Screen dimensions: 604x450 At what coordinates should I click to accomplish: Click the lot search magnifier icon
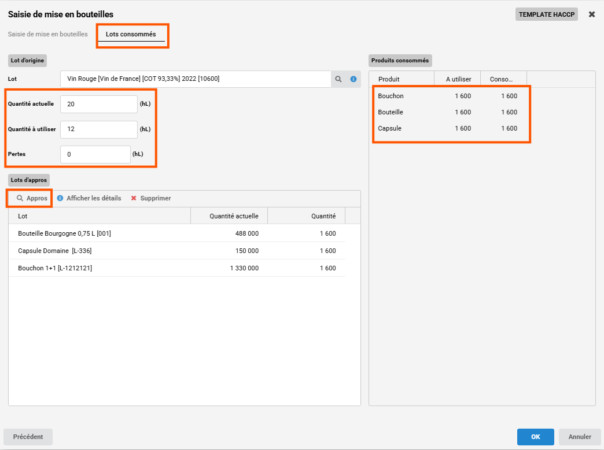click(x=339, y=79)
